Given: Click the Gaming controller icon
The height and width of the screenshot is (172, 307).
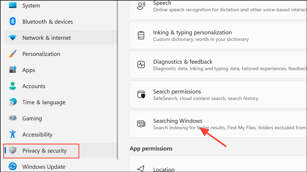Looking at the screenshot, I should (x=13, y=118).
